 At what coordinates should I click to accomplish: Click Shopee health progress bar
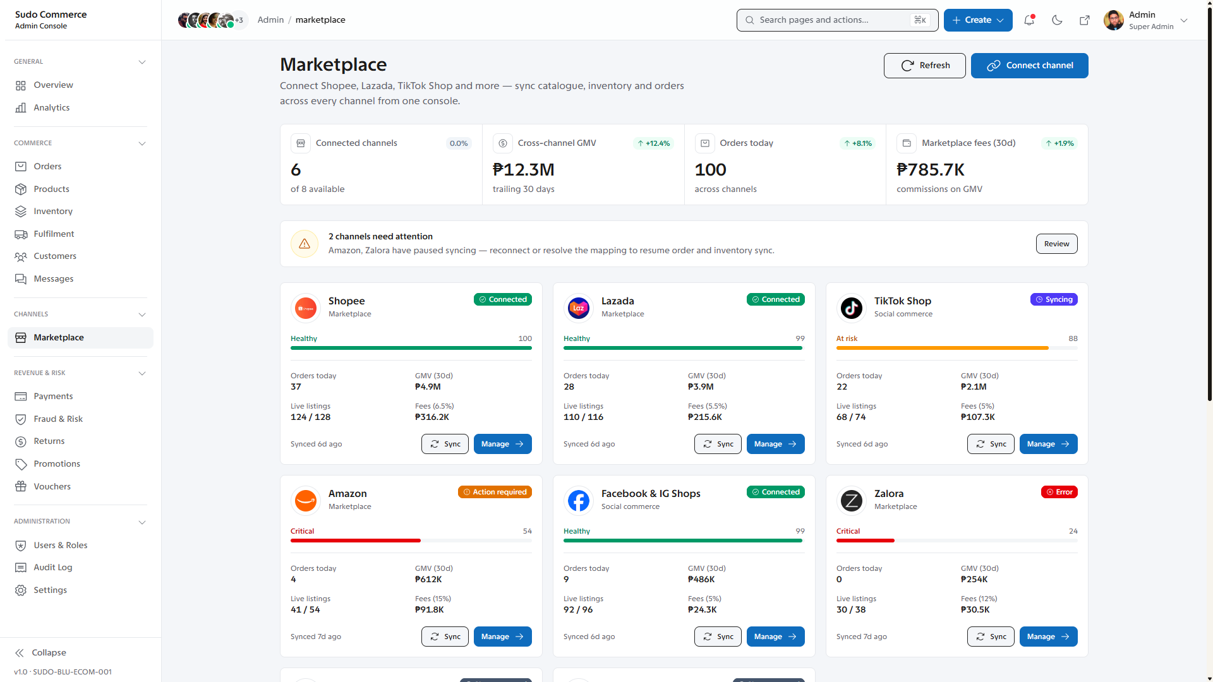(411, 348)
